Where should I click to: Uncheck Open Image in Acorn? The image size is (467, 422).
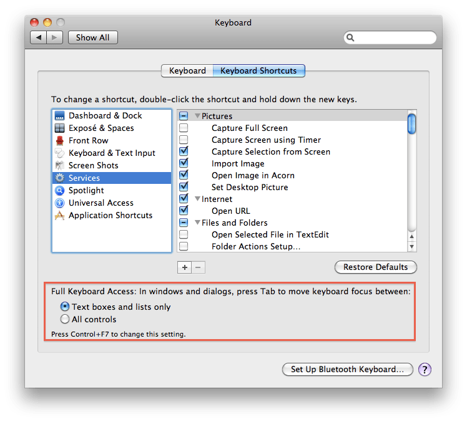(x=184, y=175)
